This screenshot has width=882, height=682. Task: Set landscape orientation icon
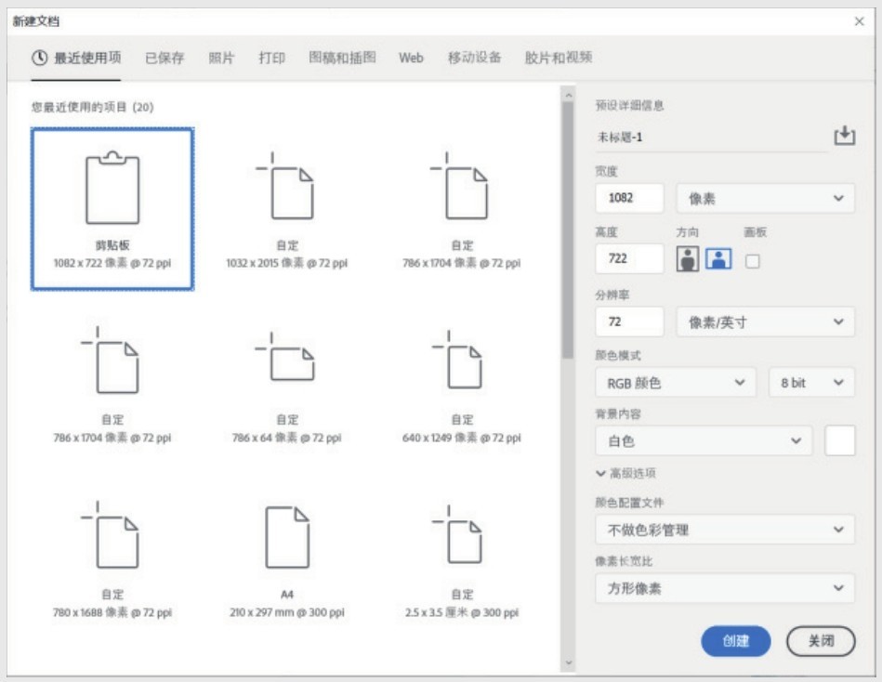click(718, 258)
